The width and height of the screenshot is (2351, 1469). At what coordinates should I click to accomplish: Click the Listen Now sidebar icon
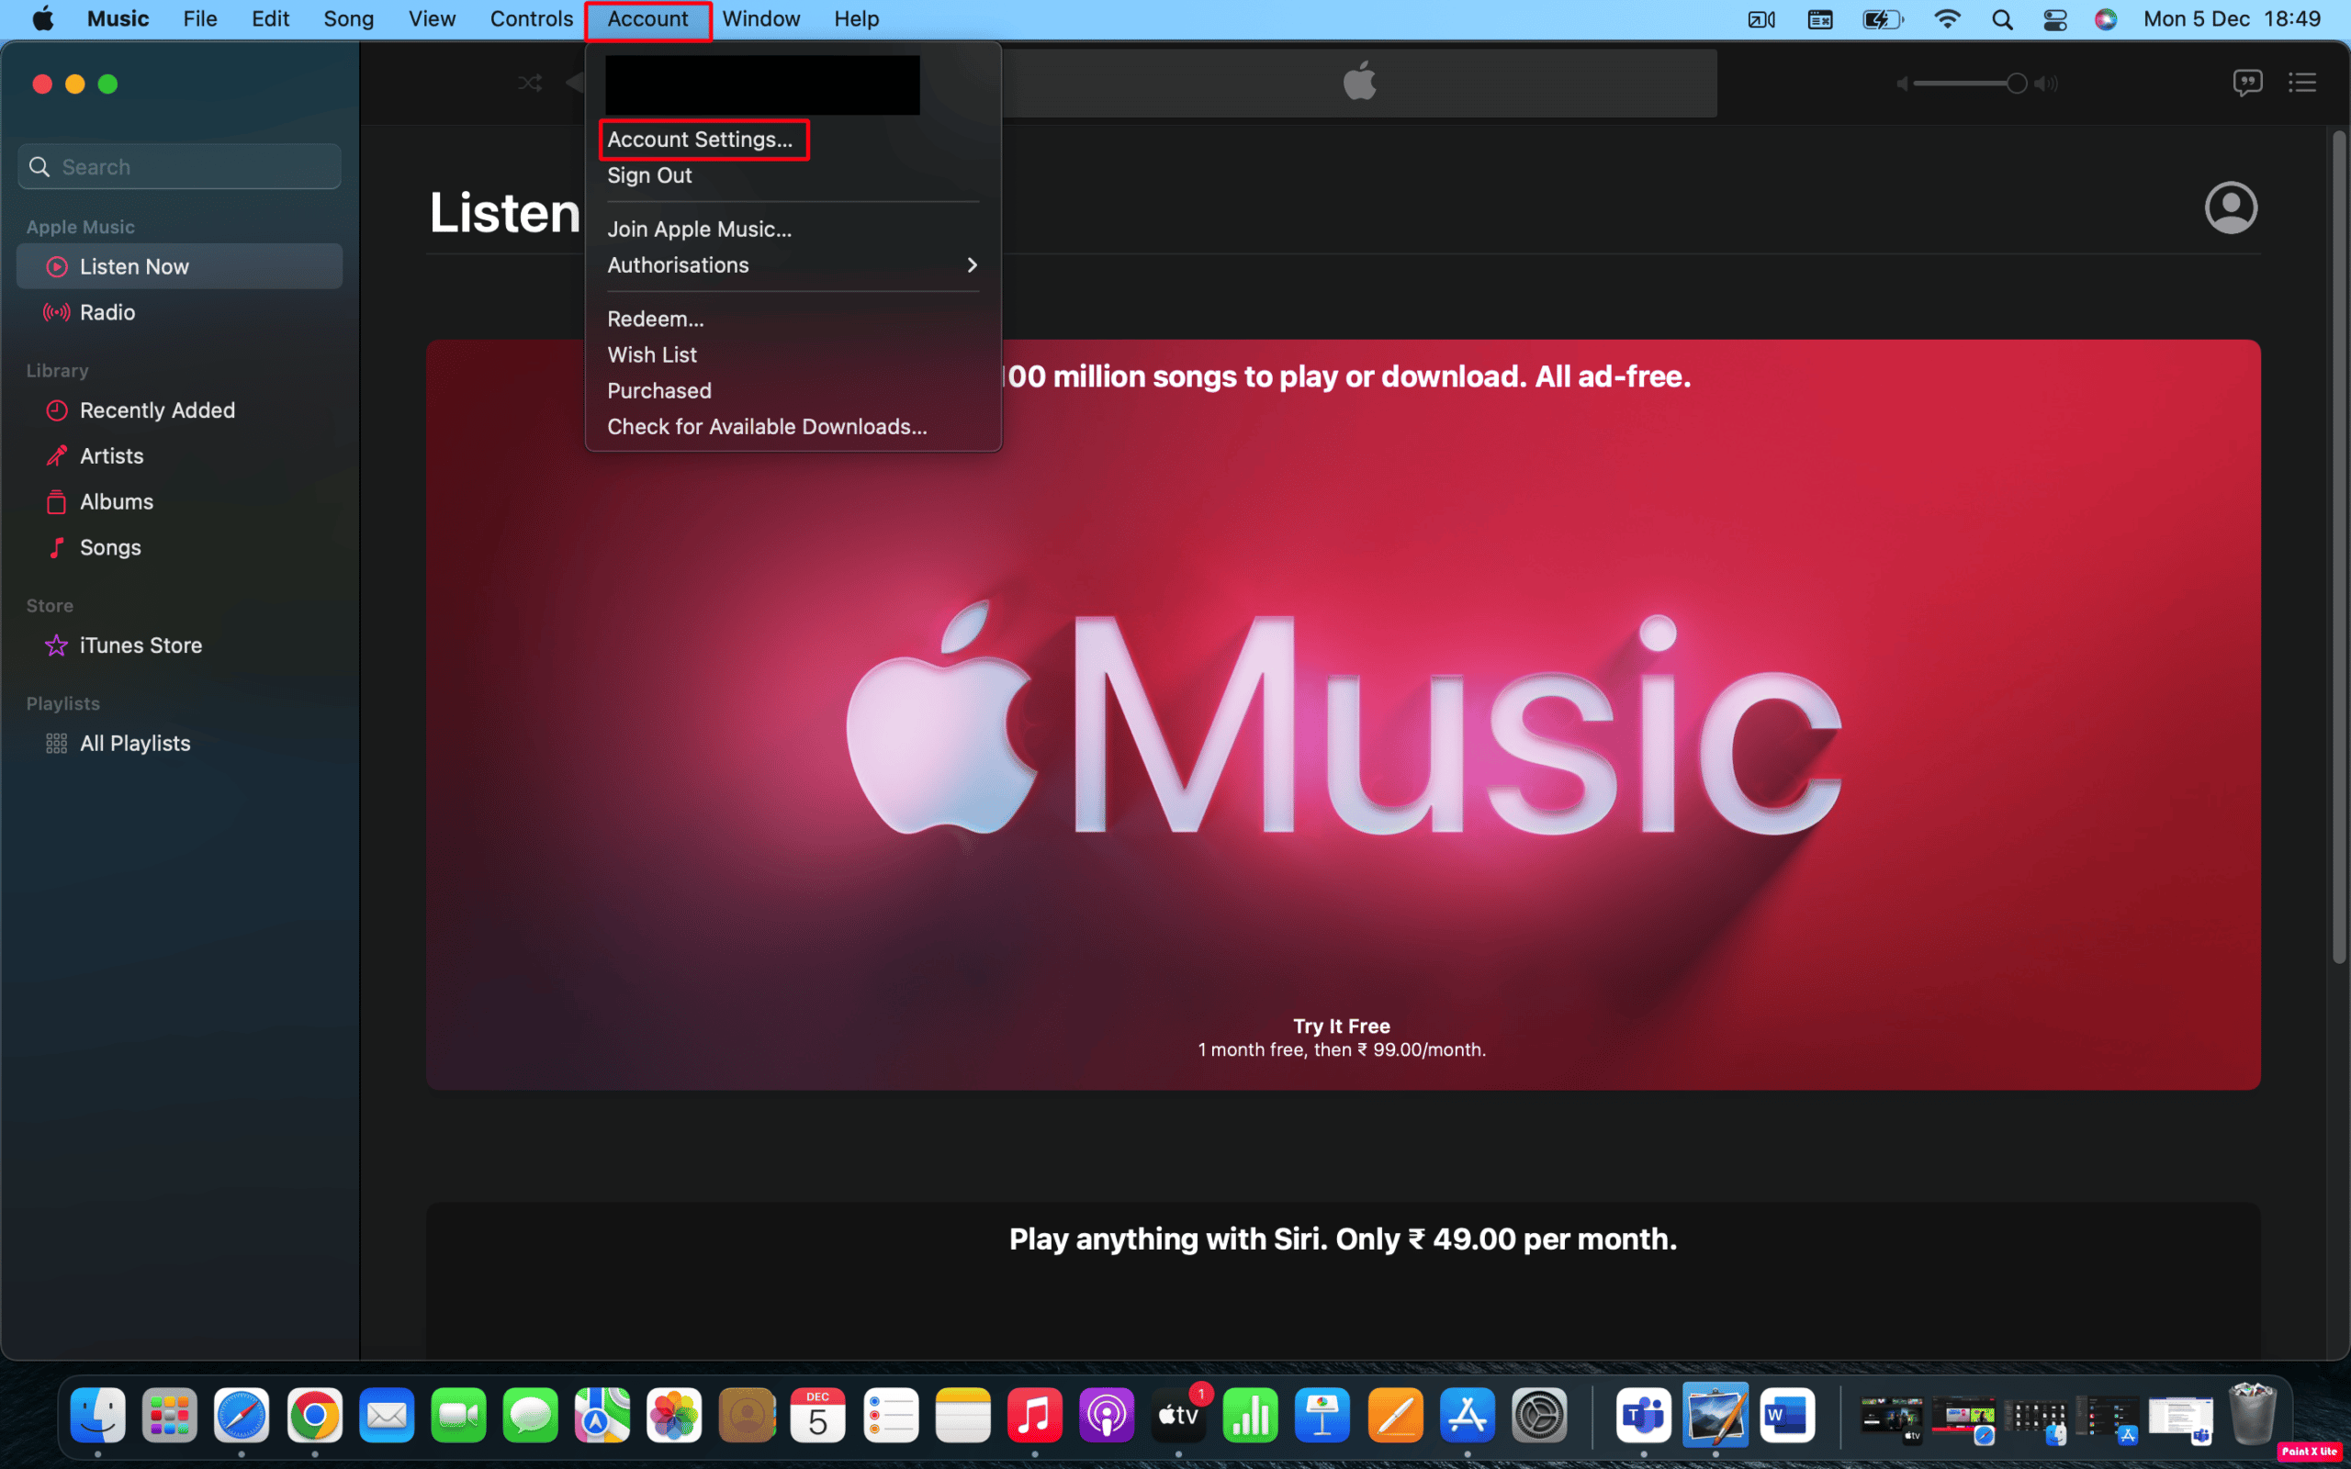click(x=56, y=265)
